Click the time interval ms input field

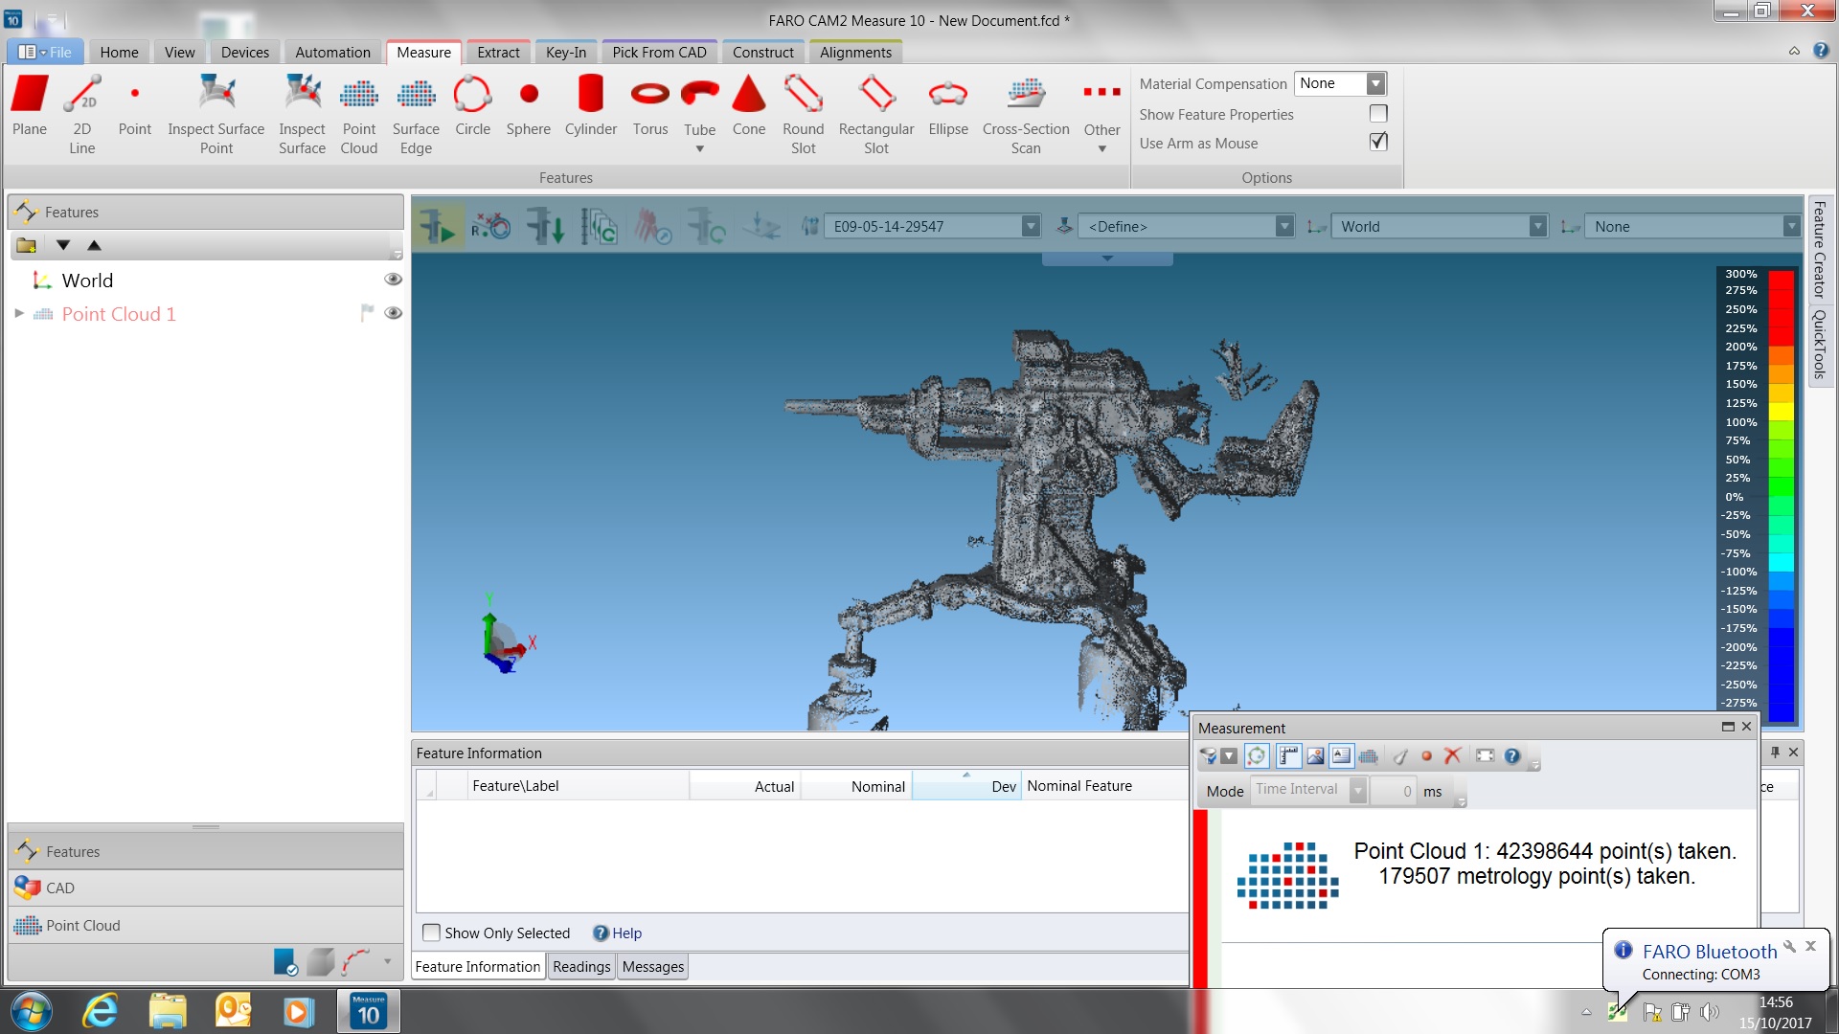(x=1394, y=791)
